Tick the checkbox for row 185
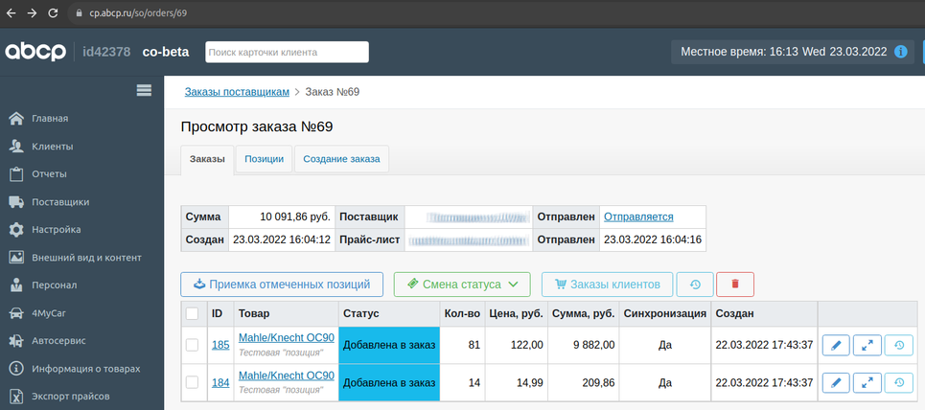 tap(192, 345)
